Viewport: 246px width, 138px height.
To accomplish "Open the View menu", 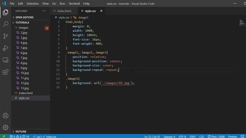I will tap(45, 3).
